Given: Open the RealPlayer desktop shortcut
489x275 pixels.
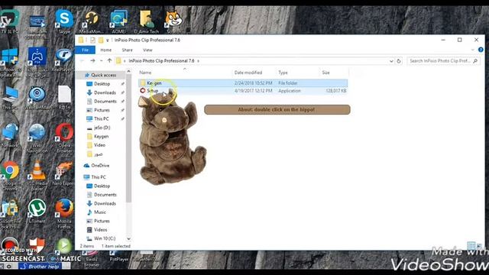Looking at the screenshot, I should click(x=64, y=58).
